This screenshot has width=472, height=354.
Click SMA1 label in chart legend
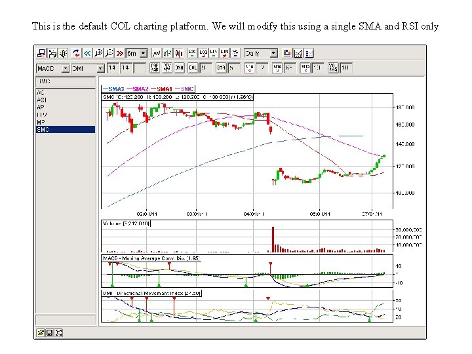coord(165,88)
